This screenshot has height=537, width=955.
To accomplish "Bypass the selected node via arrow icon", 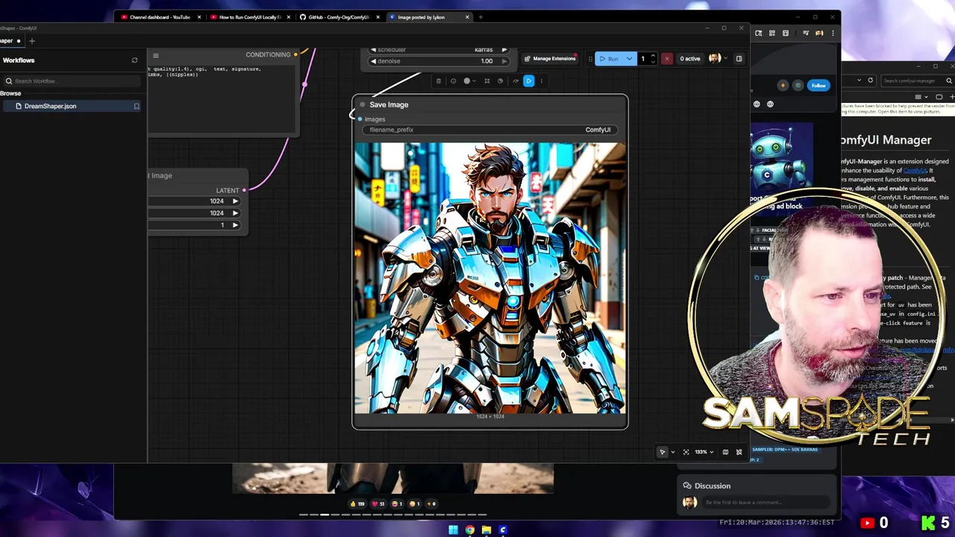I will coord(514,81).
